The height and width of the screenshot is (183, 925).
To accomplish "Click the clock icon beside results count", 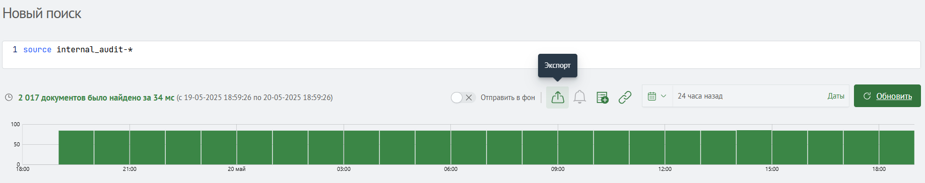I will [x=9, y=98].
